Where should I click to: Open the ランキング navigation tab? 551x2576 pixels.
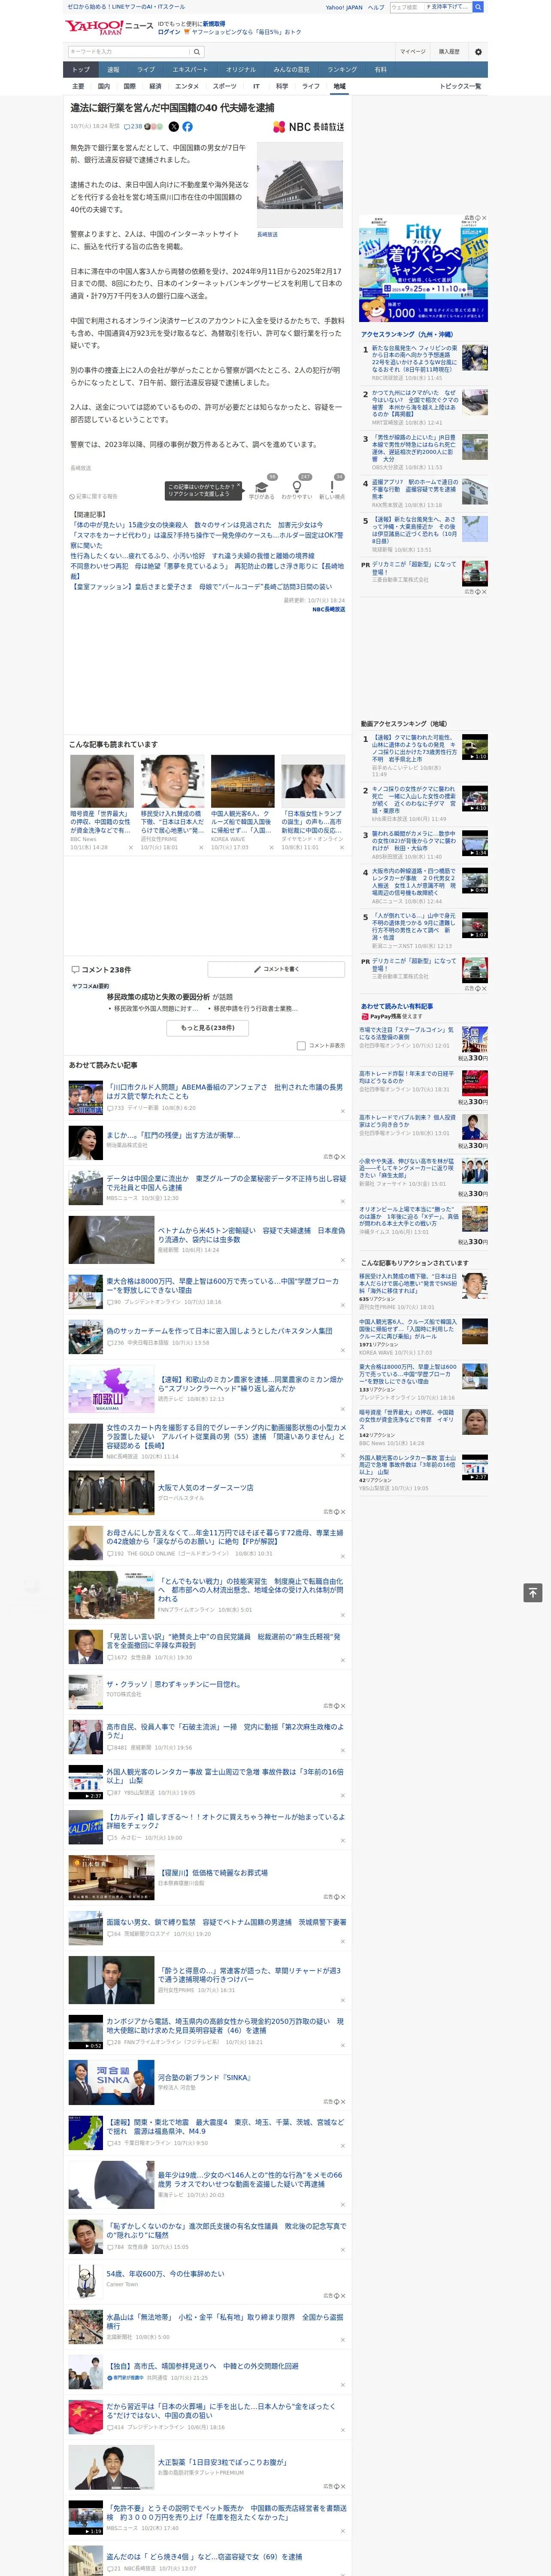coord(342,70)
